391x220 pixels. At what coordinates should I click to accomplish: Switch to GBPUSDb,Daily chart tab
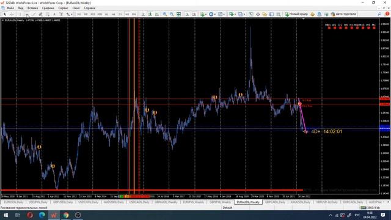tap(63, 202)
